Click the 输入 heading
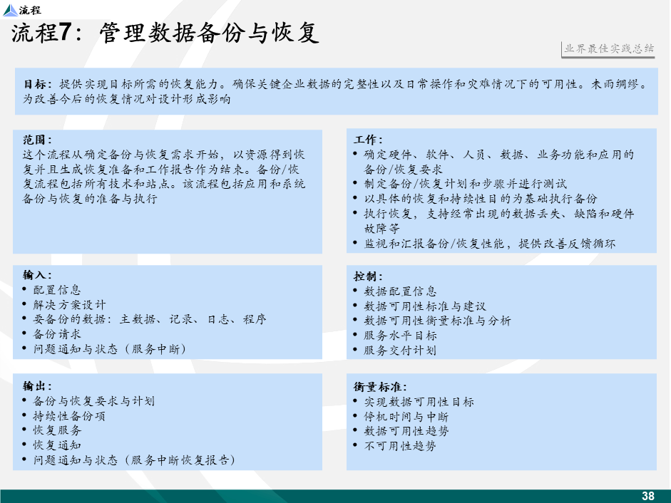The image size is (671, 503). click(37, 275)
